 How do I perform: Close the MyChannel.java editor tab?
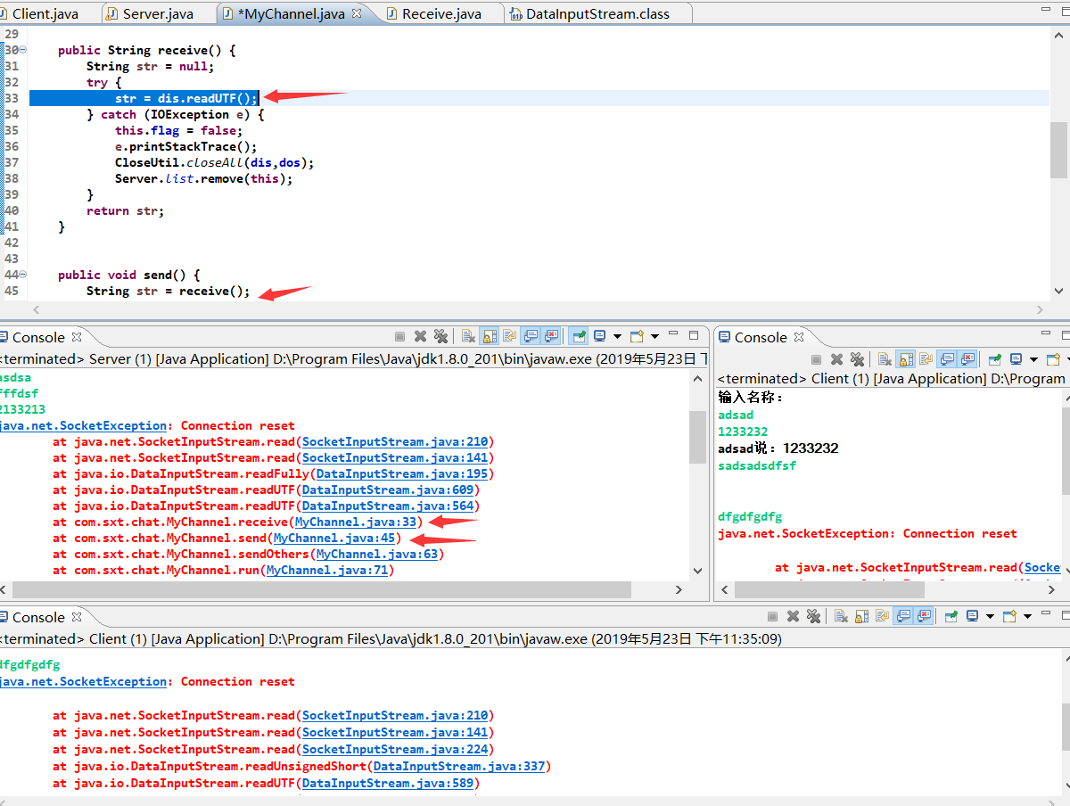coord(357,13)
